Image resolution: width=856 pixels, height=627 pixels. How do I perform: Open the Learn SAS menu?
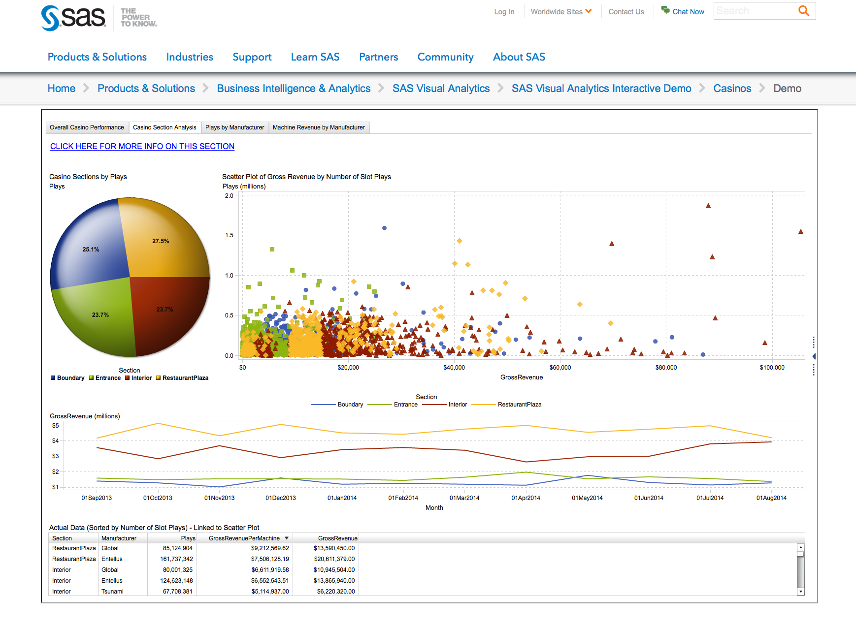pyautogui.click(x=315, y=57)
